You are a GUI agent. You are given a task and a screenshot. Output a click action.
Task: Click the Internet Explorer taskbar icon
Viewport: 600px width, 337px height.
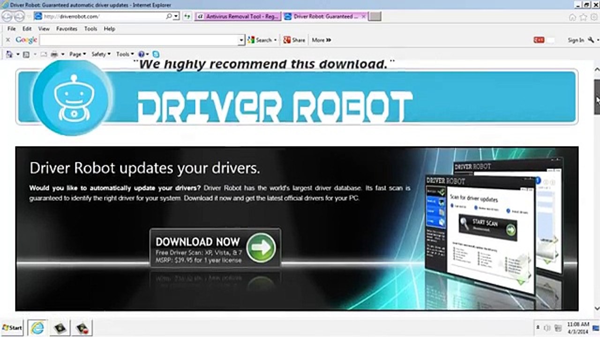pyautogui.click(x=37, y=328)
